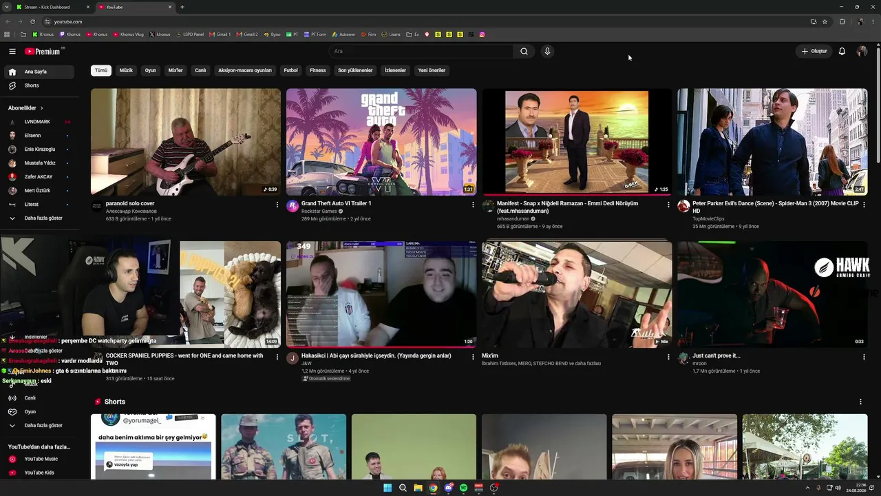Reload the page in Chrome

tap(32, 21)
